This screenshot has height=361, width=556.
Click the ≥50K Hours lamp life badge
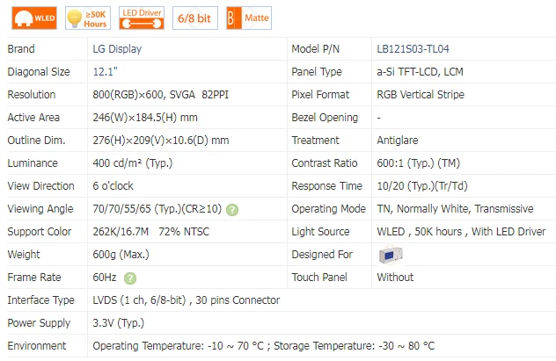(88, 18)
